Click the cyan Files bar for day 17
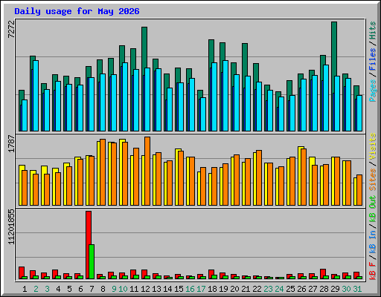The image size is (381, 297). tap(203, 114)
